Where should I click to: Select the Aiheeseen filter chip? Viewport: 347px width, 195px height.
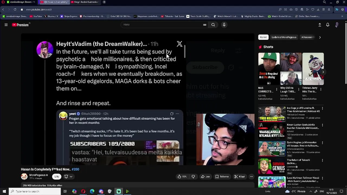point(307,37)
